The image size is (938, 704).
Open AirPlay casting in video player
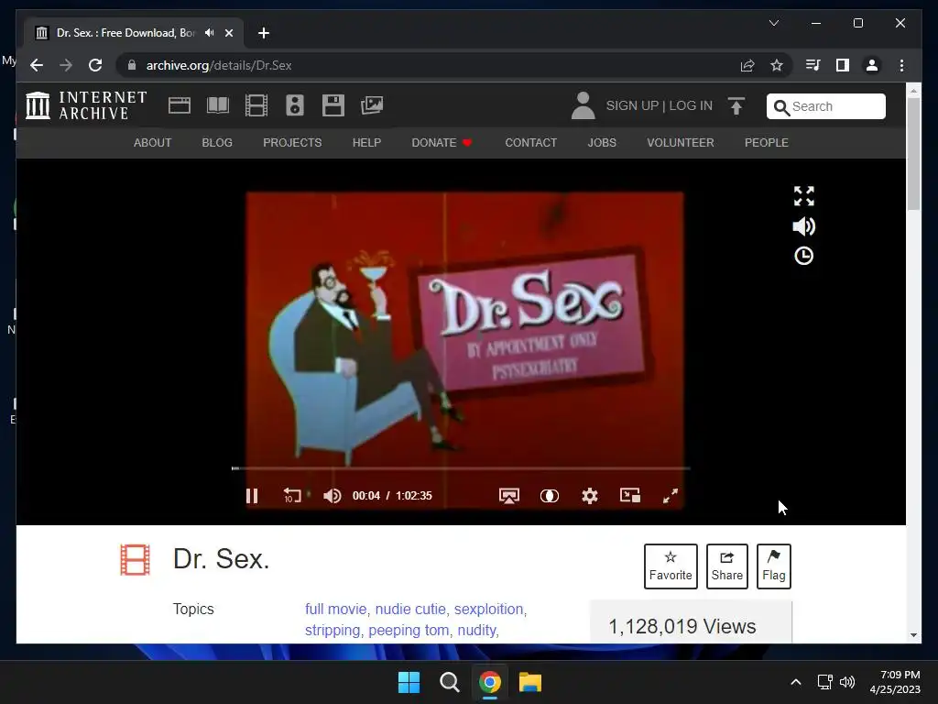(509, 496)
